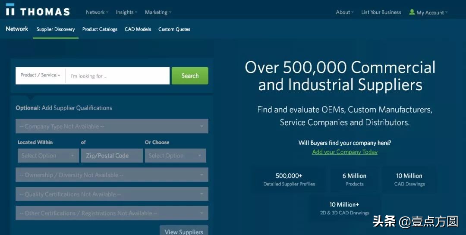Screen dimensions: 466x235
Task: Switch to Custom Quotes tab
Action: pos(174,29)
